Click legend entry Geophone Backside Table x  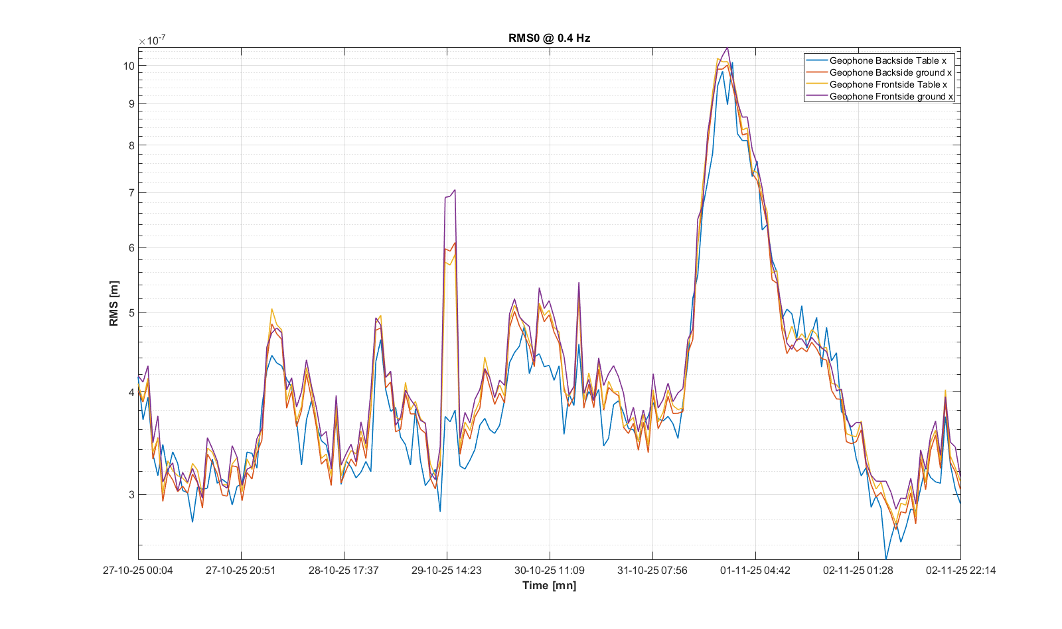tap(887, 60)
